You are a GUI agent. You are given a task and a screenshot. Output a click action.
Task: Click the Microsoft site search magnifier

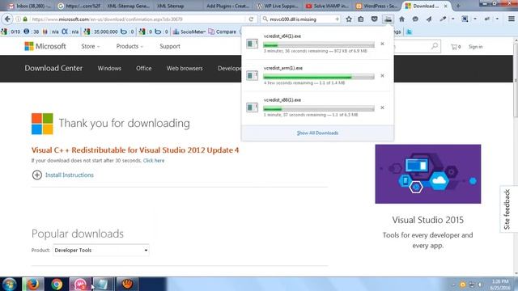[435, 46]
